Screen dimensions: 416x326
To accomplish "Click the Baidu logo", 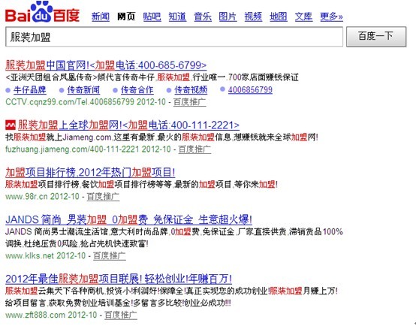I will coord(43,12).
